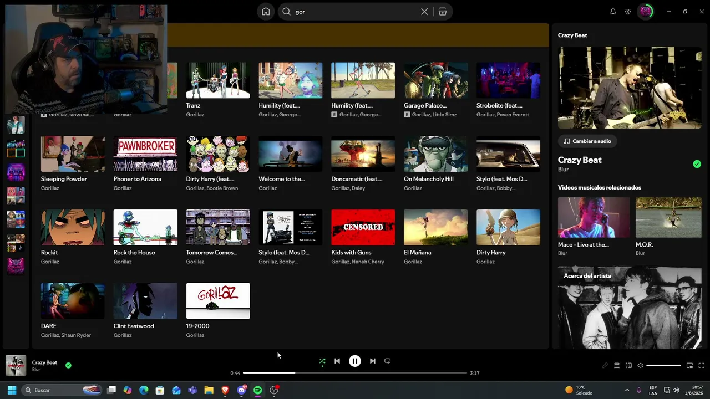Click the search magnifier icon
This screenshot has width=710, height=399.
(287, 12)
